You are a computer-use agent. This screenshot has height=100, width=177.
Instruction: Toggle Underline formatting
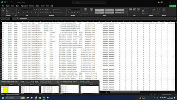pyautogui.click(x=23, y=12)
